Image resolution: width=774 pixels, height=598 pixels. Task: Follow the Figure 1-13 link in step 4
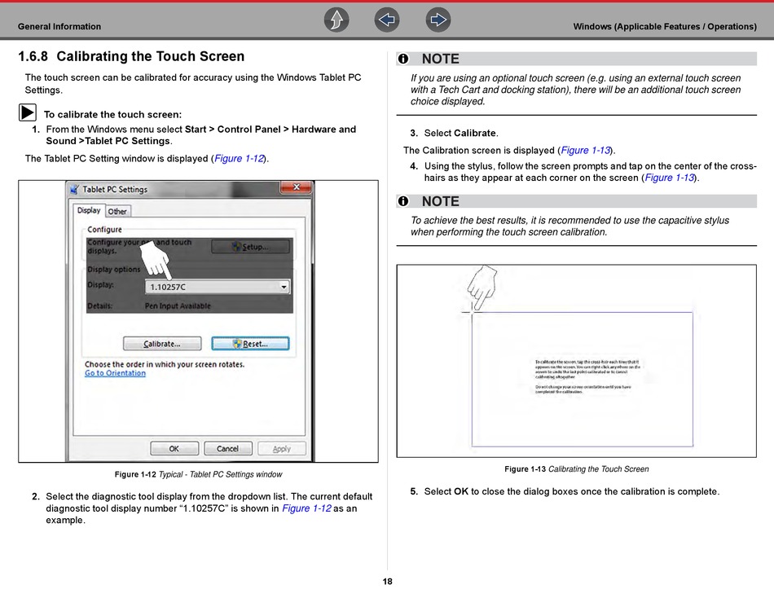coord(670,178)
